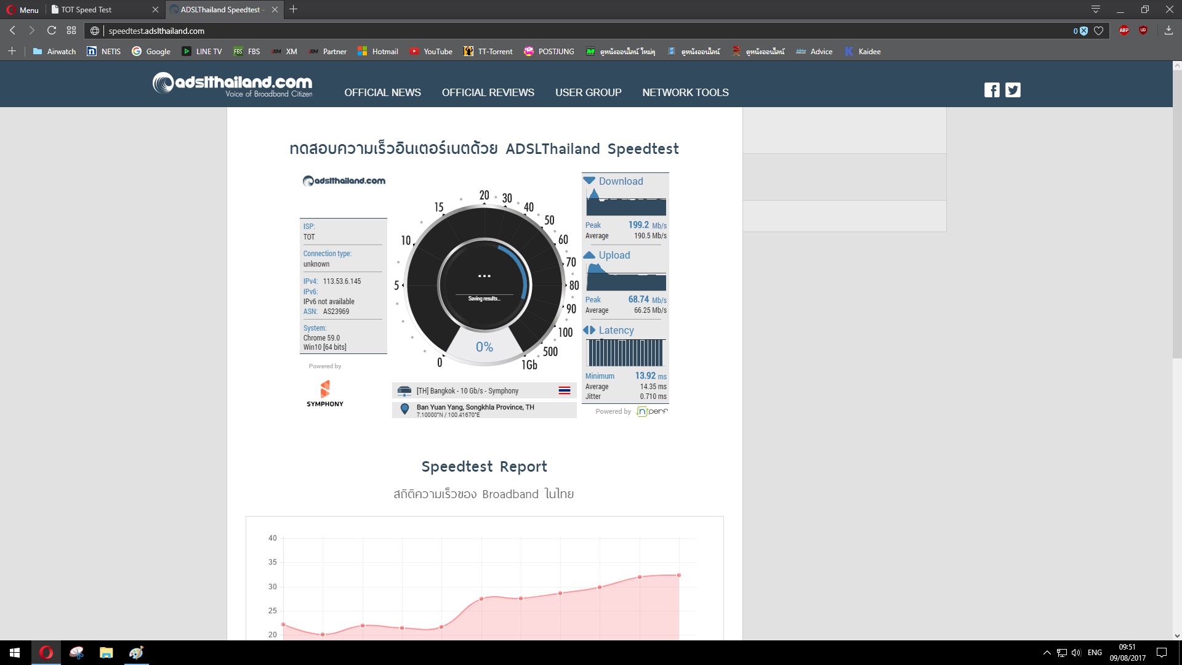Open the Facebook page icon

pyautogui.click(x=992, y=90)
